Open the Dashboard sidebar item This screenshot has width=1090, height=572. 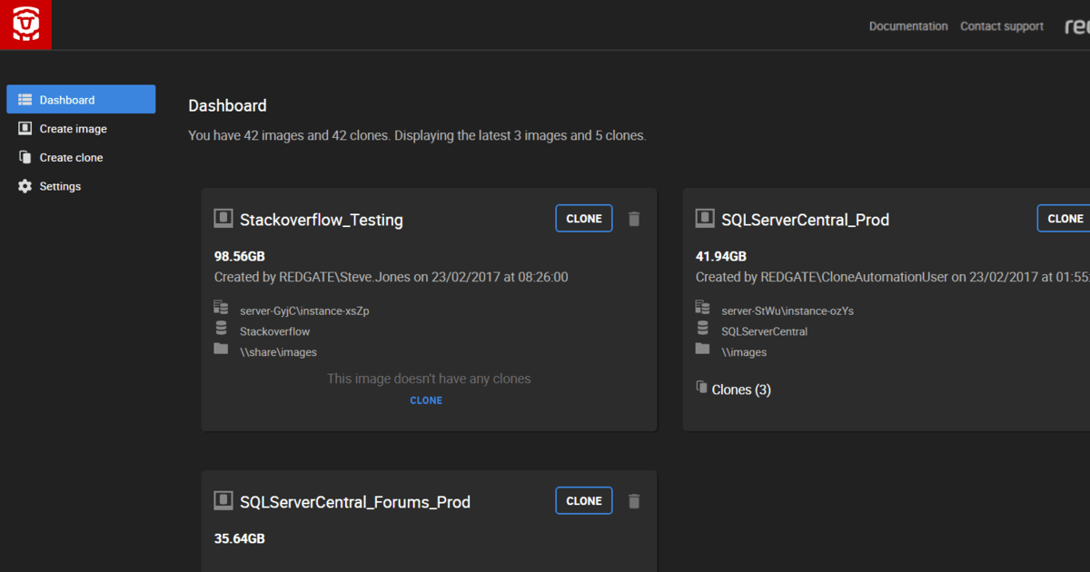[81, 100]
